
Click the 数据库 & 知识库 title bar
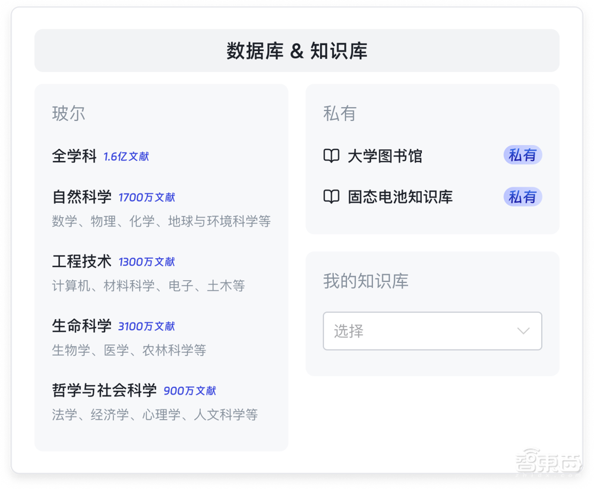pos(297,51)
